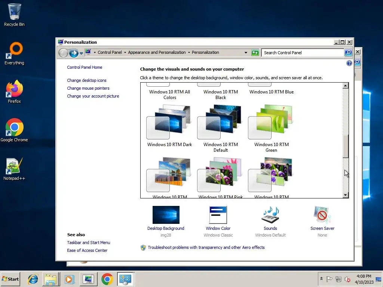Image resolution: width=383 pixels, height=287 pixels.
Task: Open Ease of Access Center link
Action: click(x=87, y=250)
